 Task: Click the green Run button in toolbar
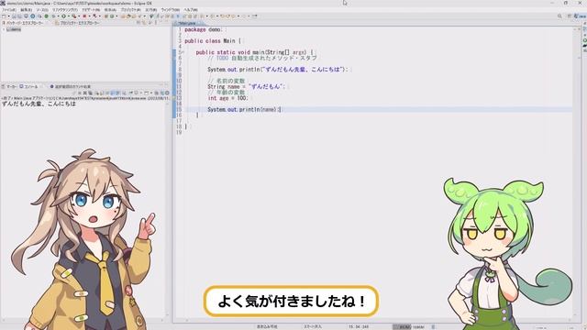click(x=63, y=16)
